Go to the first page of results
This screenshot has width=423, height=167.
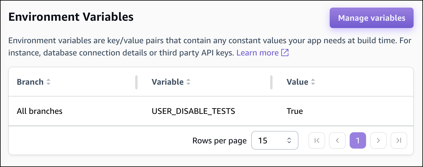[317, 140]
